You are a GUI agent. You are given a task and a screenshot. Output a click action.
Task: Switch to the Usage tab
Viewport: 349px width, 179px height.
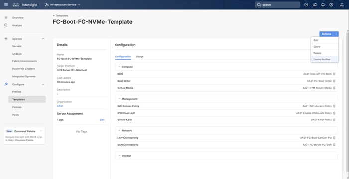click(140, 57)
